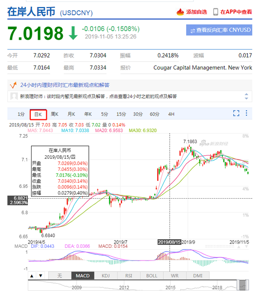Screen dimensions: 260x294
Task: Click the 2015 point on the overview timeline
Action: (170, 287)
